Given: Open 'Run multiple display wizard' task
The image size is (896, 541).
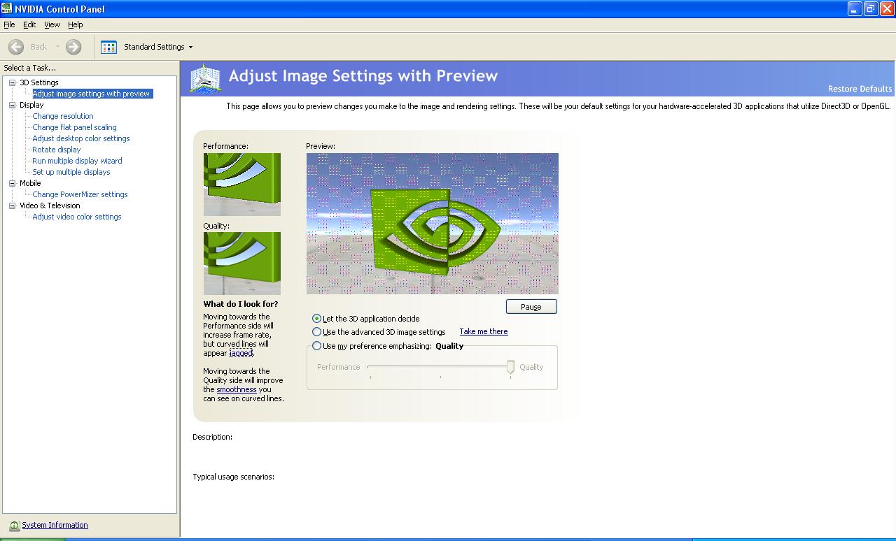Looking at the screenshot, I should [x=77, y=161].
